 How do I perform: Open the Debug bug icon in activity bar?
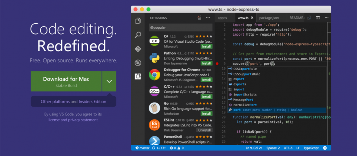click(138, 63)
